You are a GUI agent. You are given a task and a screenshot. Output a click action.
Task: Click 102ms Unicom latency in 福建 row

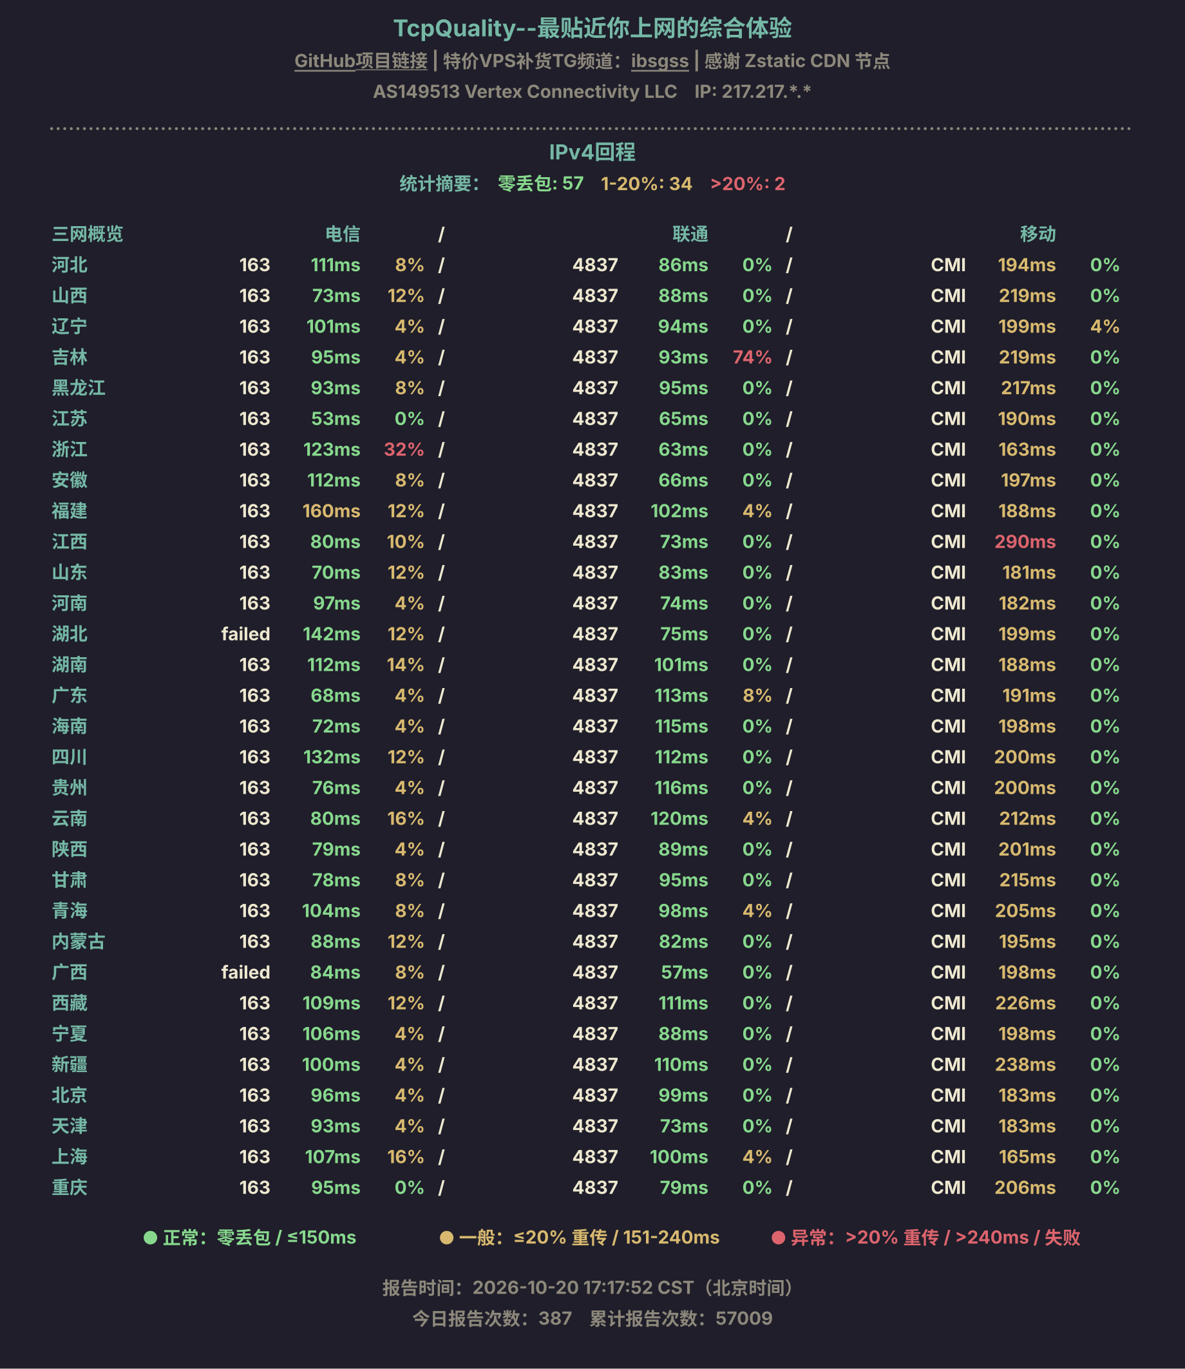point(679,511)
